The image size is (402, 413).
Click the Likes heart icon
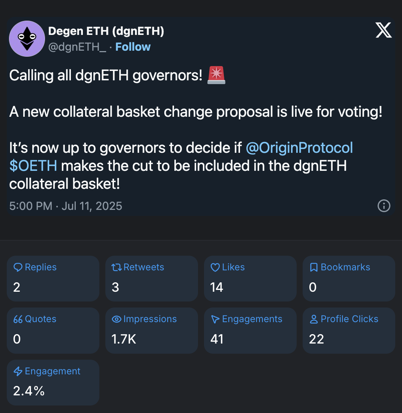[215, 267]
